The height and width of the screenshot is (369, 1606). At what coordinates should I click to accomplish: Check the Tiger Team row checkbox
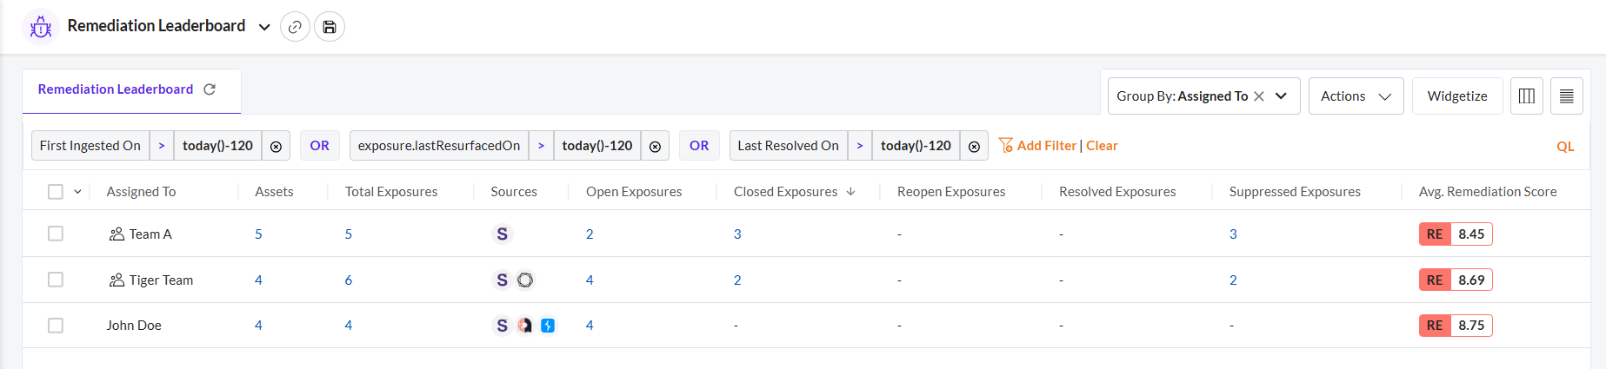pos(56,280)
